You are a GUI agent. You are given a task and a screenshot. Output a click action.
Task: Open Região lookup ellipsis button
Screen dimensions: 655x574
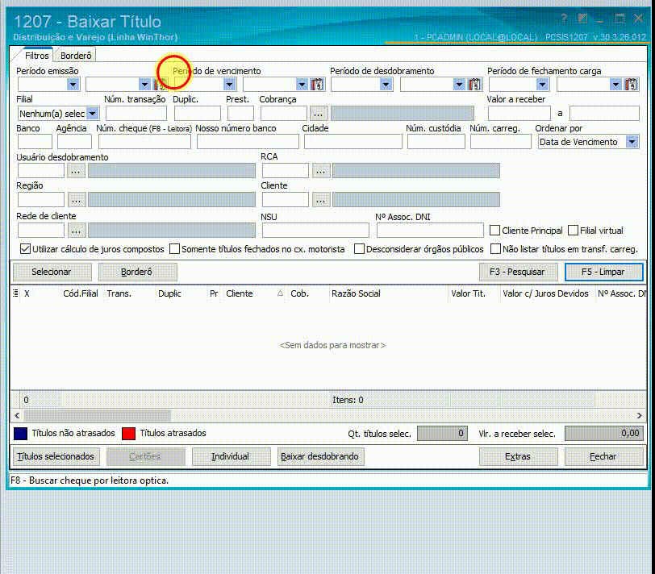pyautogui.click(x=76, y=200)
